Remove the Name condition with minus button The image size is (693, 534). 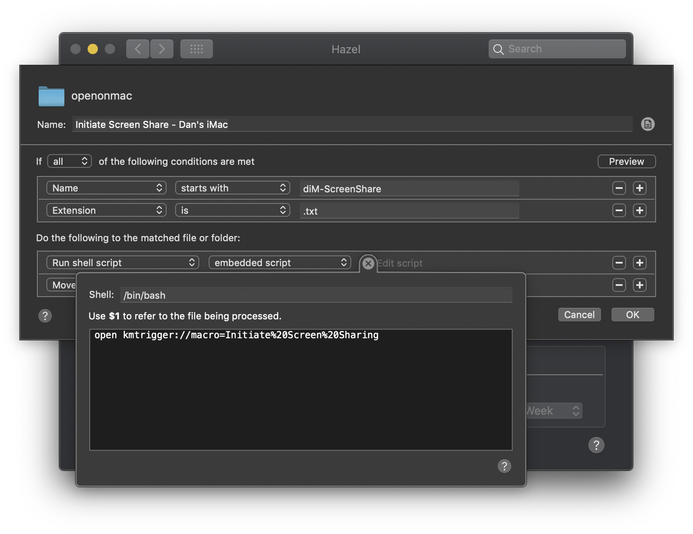click(x=619, y=188)
